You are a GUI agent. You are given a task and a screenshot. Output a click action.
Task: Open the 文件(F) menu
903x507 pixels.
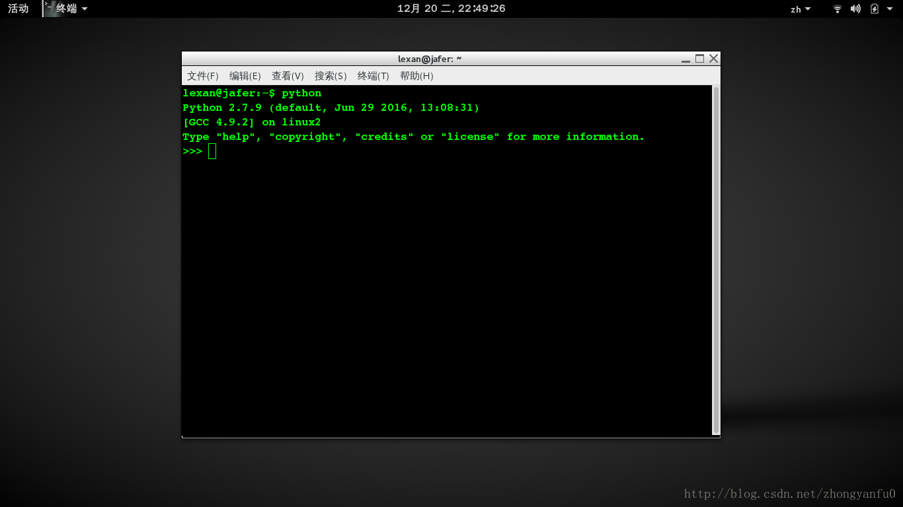click(202, 76)
